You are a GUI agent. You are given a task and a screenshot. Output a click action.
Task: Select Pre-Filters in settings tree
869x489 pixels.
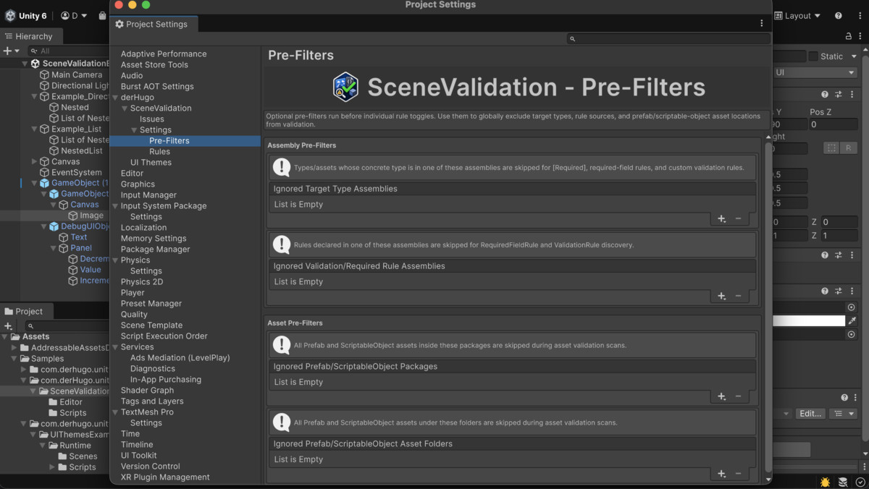(169, 141)
